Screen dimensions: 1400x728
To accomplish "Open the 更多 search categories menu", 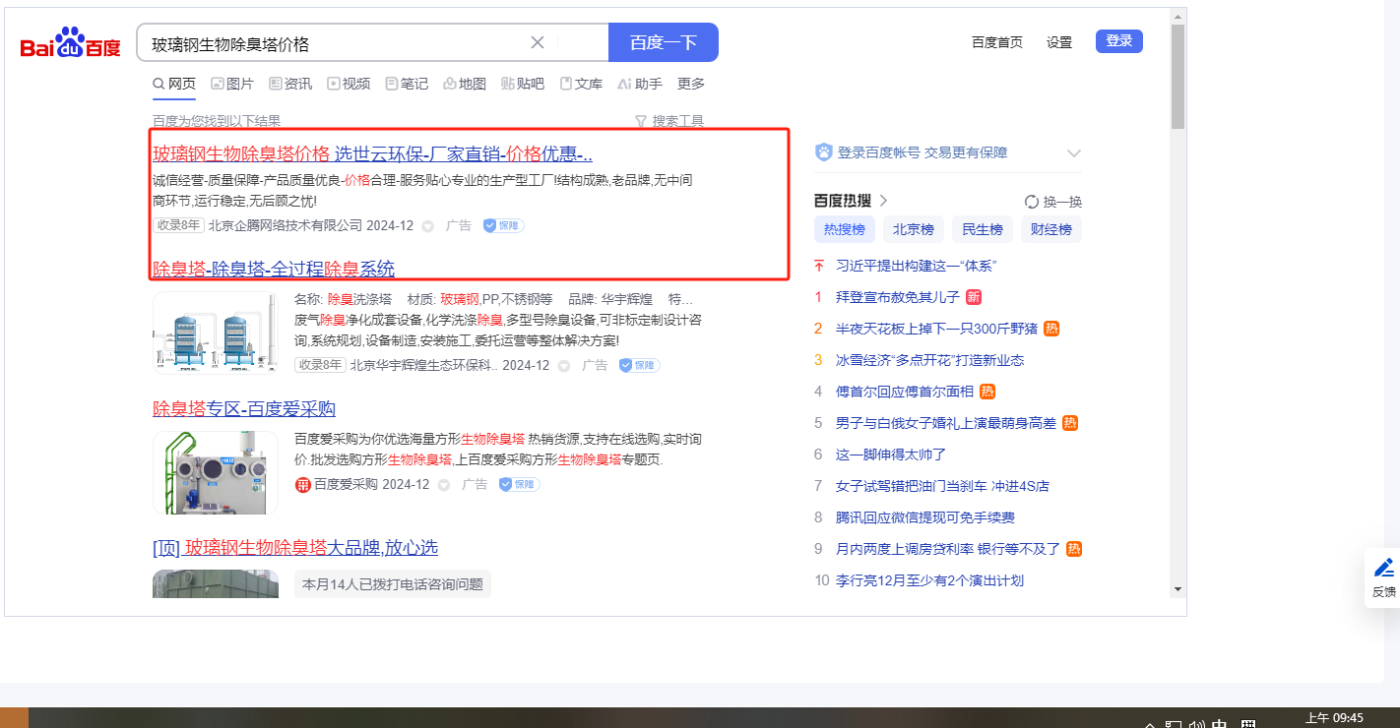I will 690,84.
